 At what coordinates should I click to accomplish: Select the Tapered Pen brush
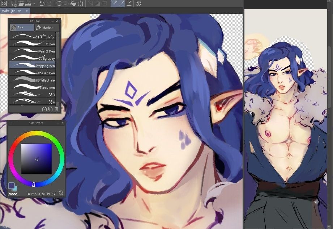[32, 73]
